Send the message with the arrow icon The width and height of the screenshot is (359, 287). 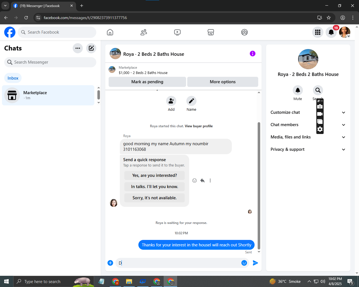255,263
